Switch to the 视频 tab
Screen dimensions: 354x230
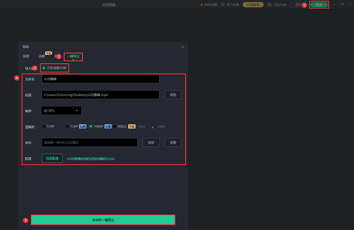[26, 56]
